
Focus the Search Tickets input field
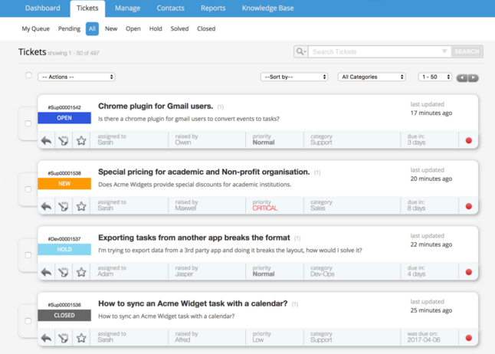click(x=374, y=51)
